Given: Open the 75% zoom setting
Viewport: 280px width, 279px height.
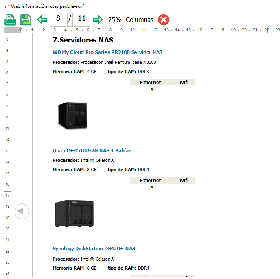Looking at the screenshot, I should click(x=115, y=20).
